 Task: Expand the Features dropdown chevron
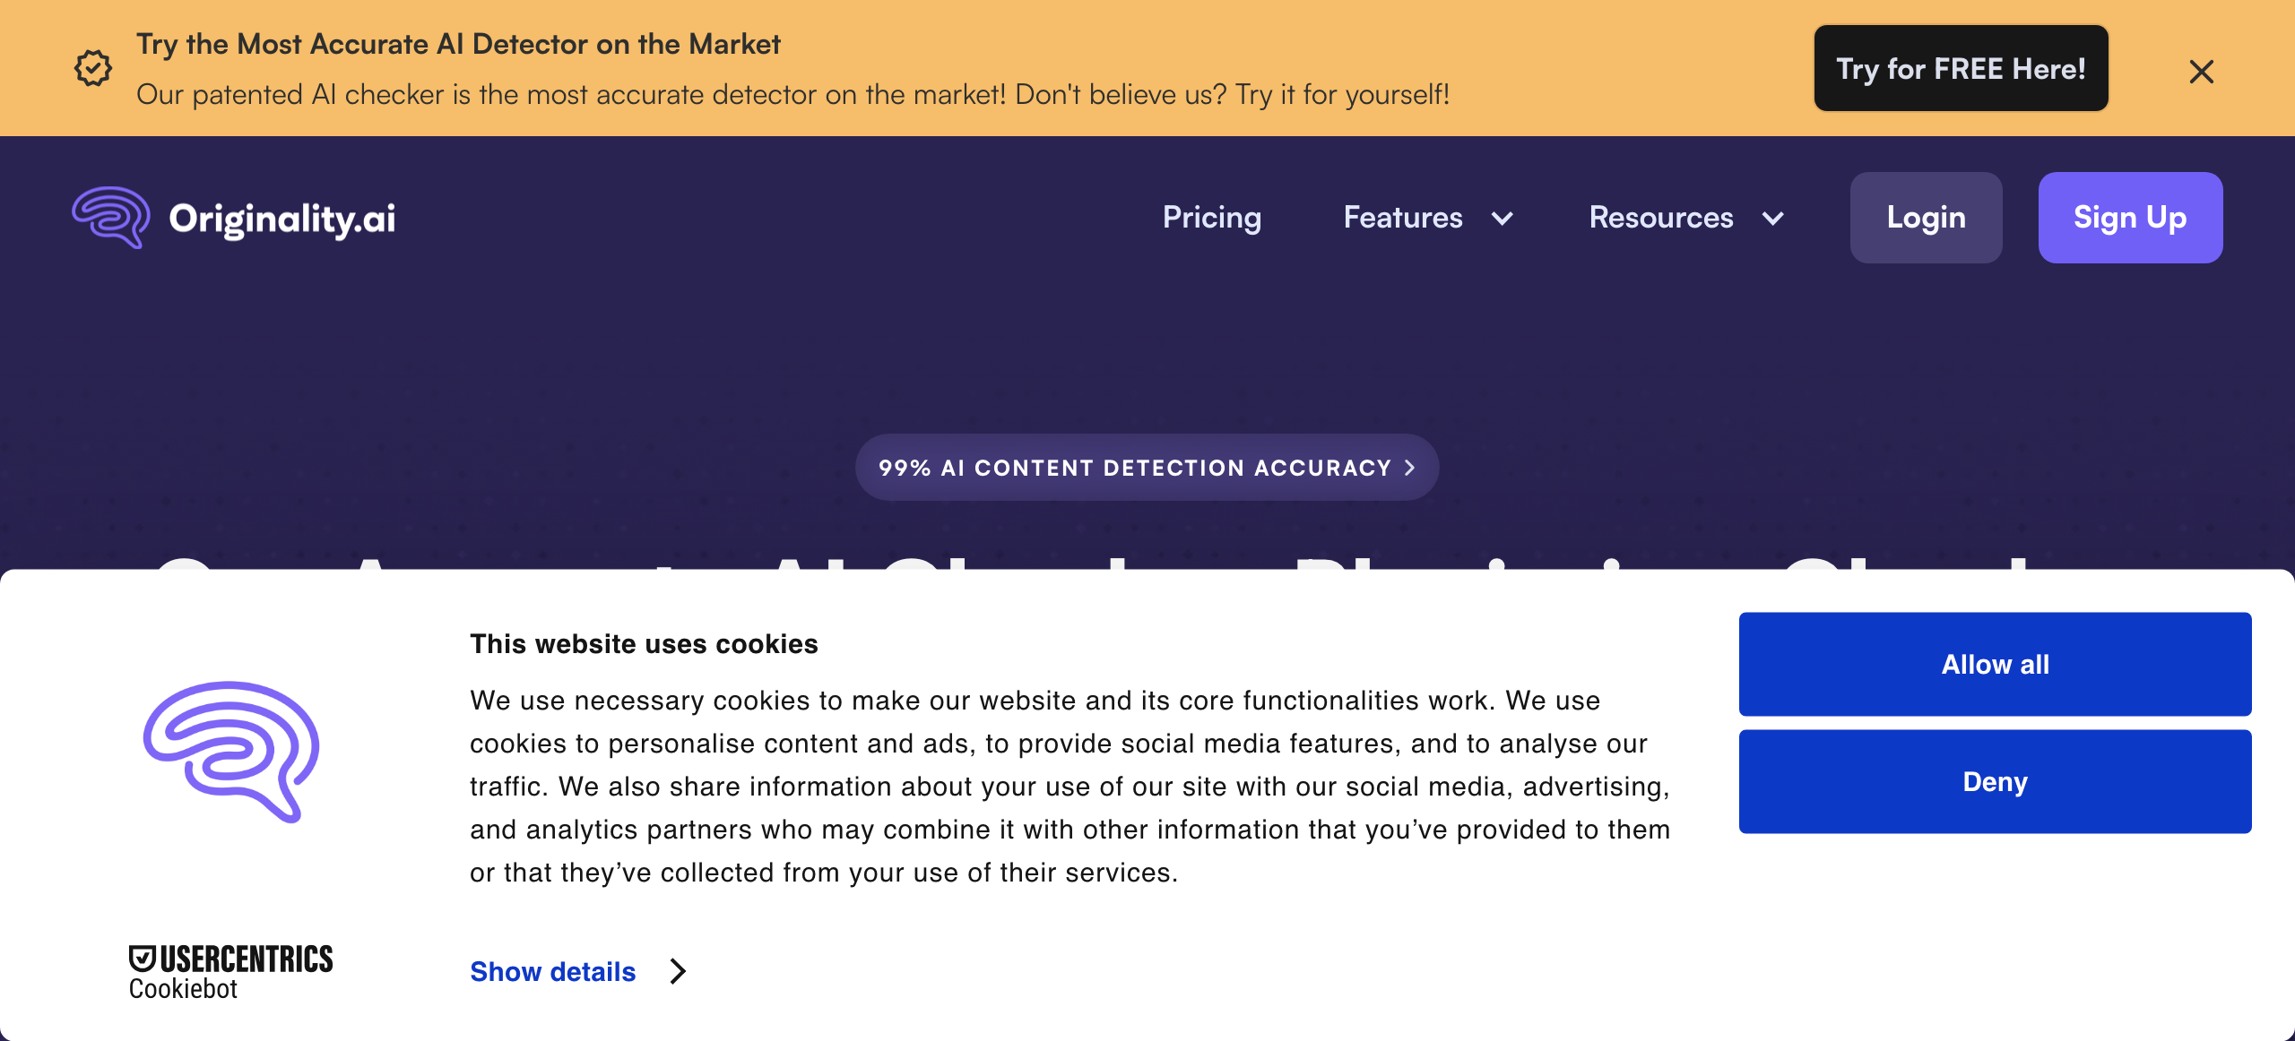(x=1503, y=219)
